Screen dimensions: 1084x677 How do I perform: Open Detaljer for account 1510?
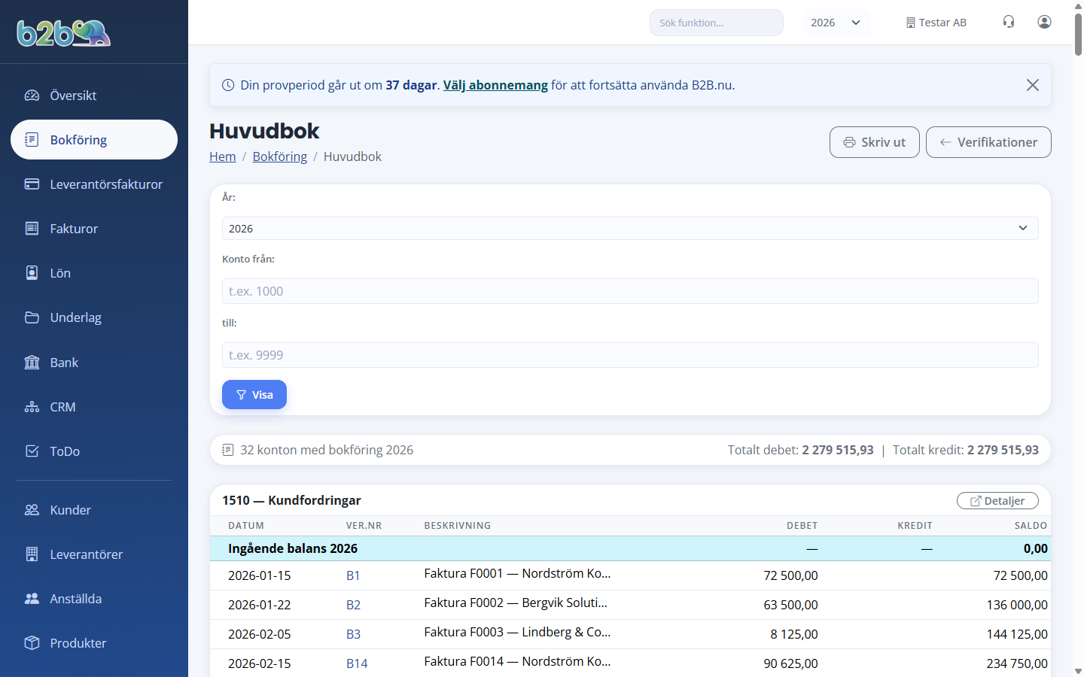pos(997,501)
